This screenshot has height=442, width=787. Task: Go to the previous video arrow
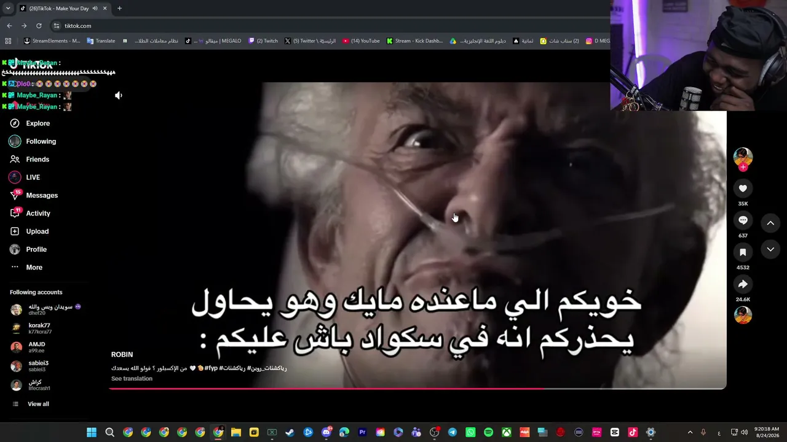[x=770, y=223]
